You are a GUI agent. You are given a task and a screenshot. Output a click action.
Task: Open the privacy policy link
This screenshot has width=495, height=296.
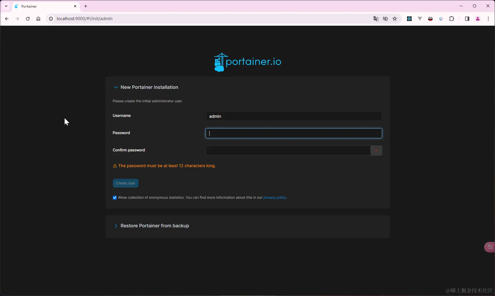275,198
